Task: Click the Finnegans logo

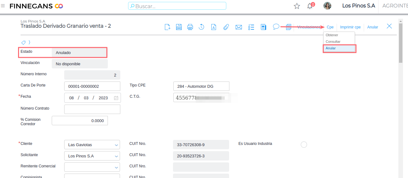Action: [36, 6]
